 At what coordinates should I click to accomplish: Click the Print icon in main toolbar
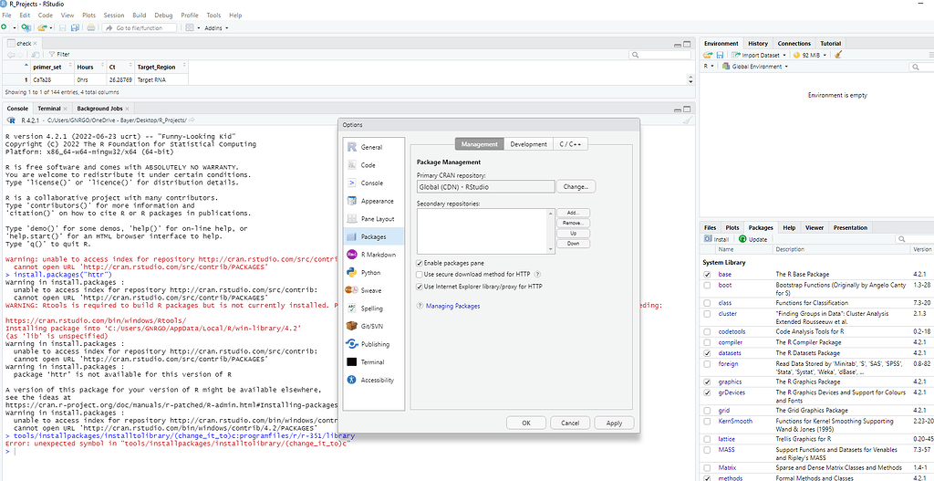[90, 27]
